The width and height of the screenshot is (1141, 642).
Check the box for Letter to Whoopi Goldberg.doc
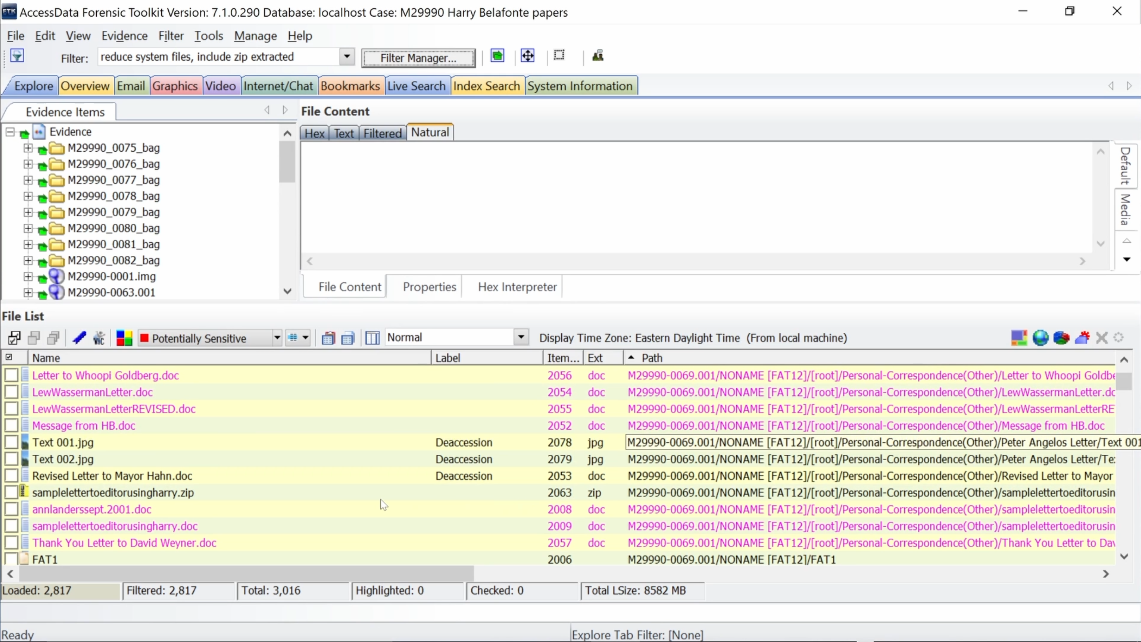point(12,375)
